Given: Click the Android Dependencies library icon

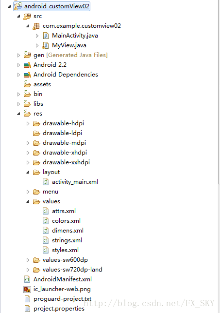Looking at the screenshot, I should click(27, 75).
